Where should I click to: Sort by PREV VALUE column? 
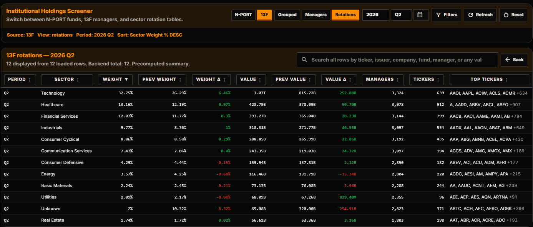(293, 79)
